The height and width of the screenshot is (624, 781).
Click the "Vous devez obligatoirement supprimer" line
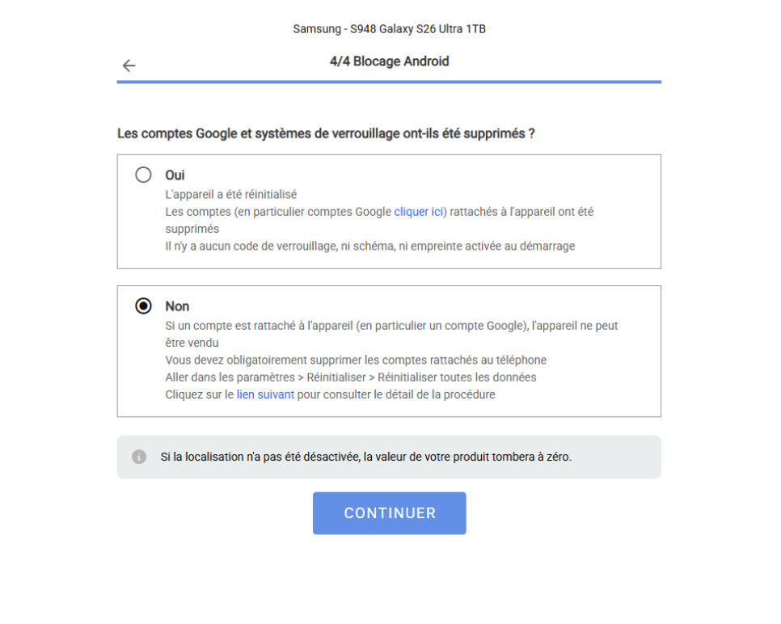coord(356,360)
